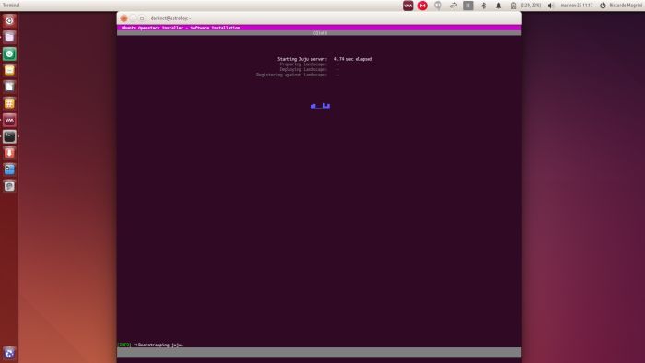645x363 pixels.
Task: Open the Trash at dock bottom
Action: [9, 353]
